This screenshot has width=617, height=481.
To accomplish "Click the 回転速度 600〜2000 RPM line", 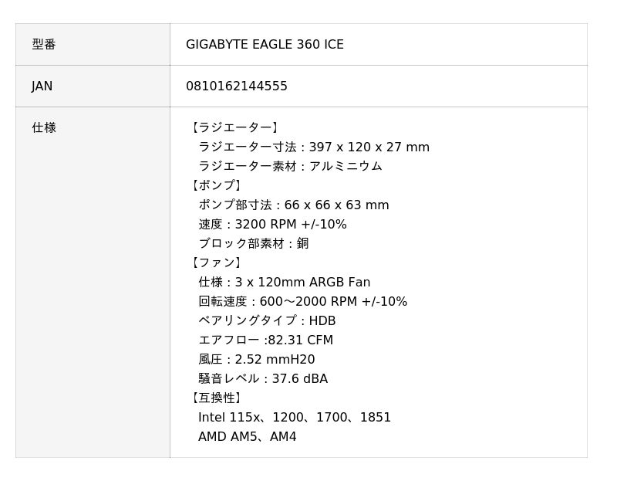I will [x=302, y=302].
